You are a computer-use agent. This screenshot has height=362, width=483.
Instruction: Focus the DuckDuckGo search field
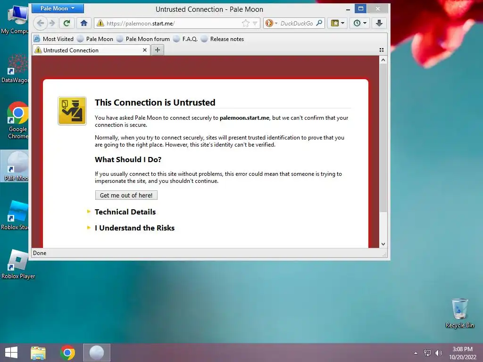[297, 23]
